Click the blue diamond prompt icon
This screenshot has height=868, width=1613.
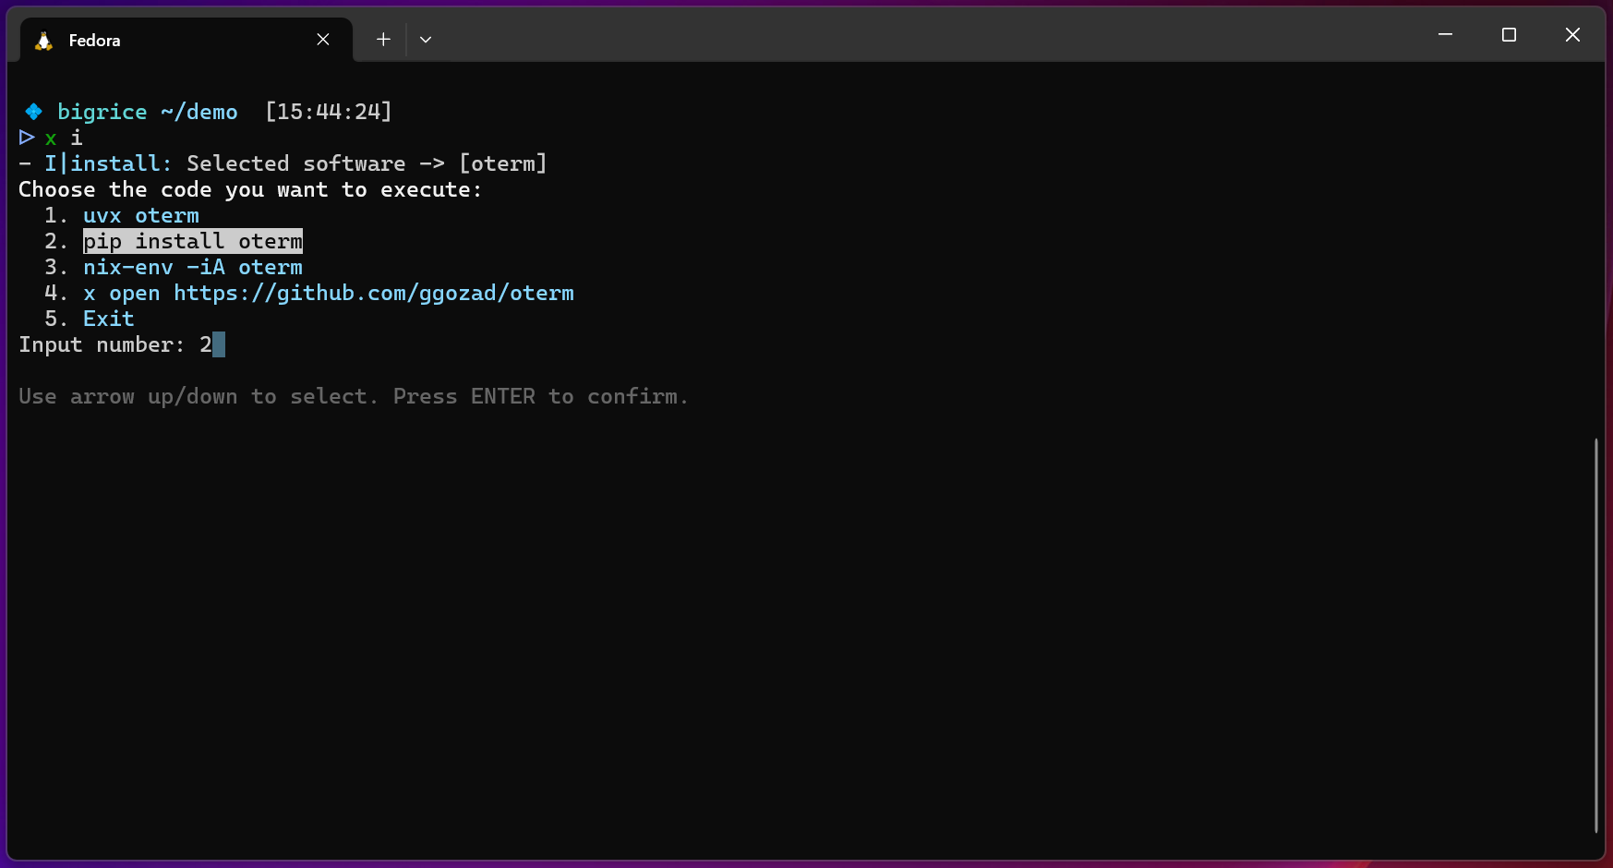click(x=33, y=112)
